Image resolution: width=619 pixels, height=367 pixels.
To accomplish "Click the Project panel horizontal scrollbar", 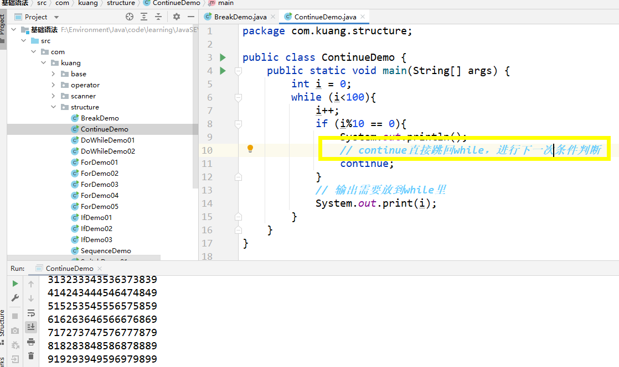I will click(x=84, y=258).
